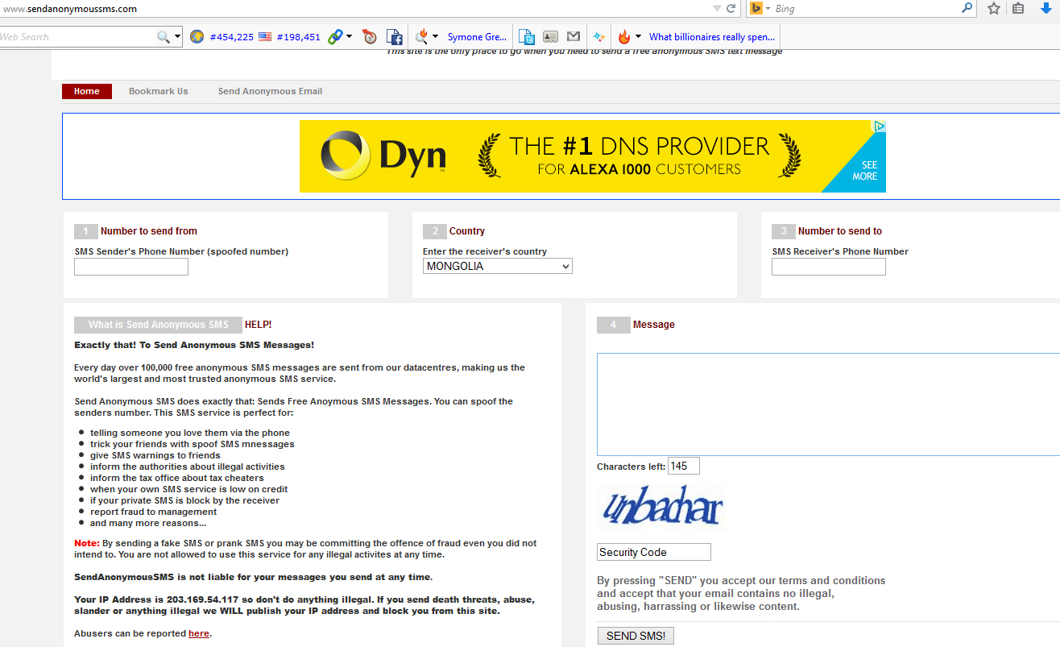Click the US flag rank icon
The height and width of the screenshot is (647, 1060).
click(265, 36)
